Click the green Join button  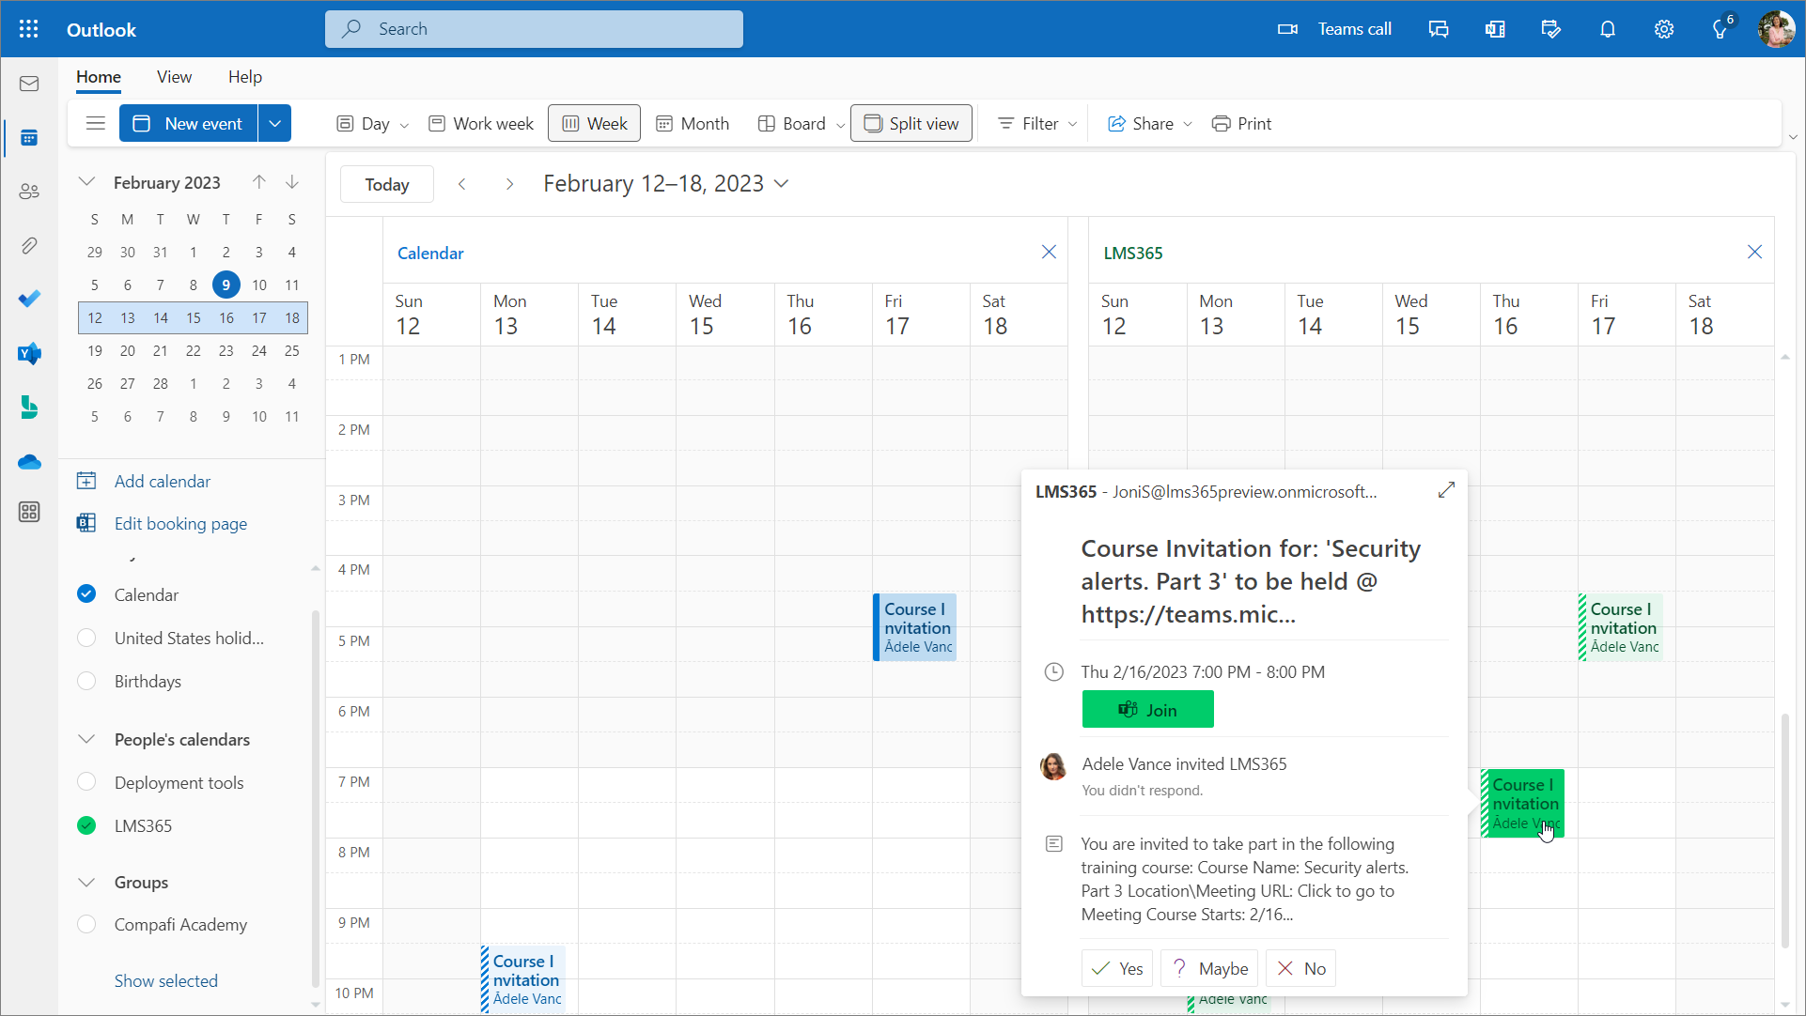1147,710
